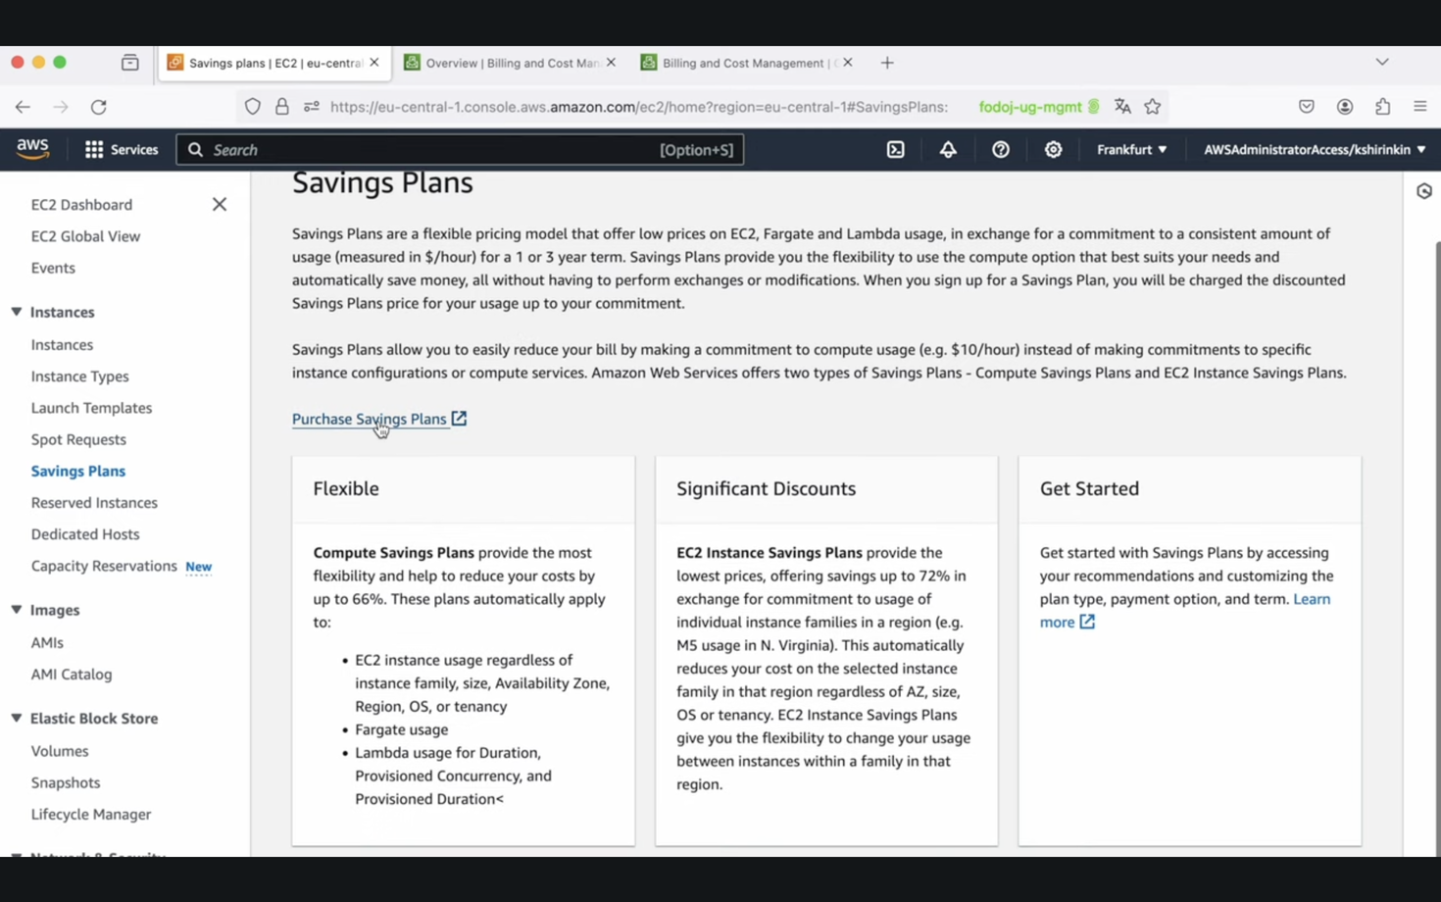Click the AWS logo home icon
Viewport: 1441px width, 902px height.
[x=32, y=149]
